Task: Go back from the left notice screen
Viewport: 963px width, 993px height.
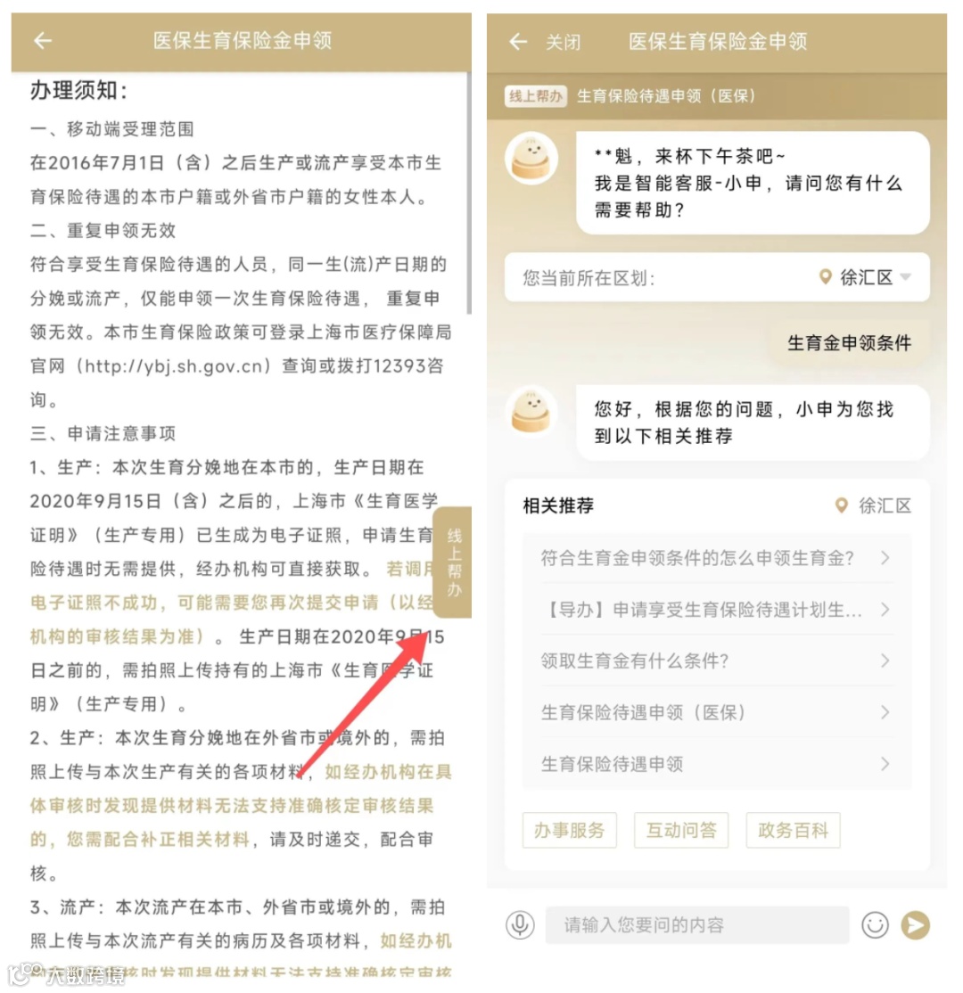Action: click(x=43, y=40)
